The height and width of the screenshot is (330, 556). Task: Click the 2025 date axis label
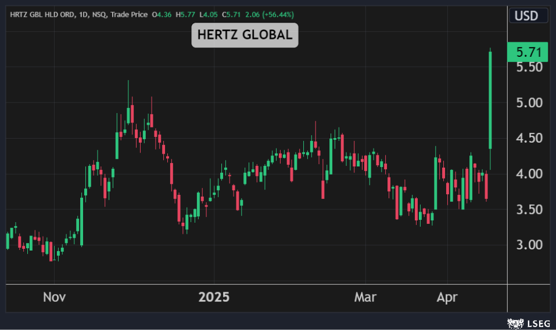tap(214, 297)
